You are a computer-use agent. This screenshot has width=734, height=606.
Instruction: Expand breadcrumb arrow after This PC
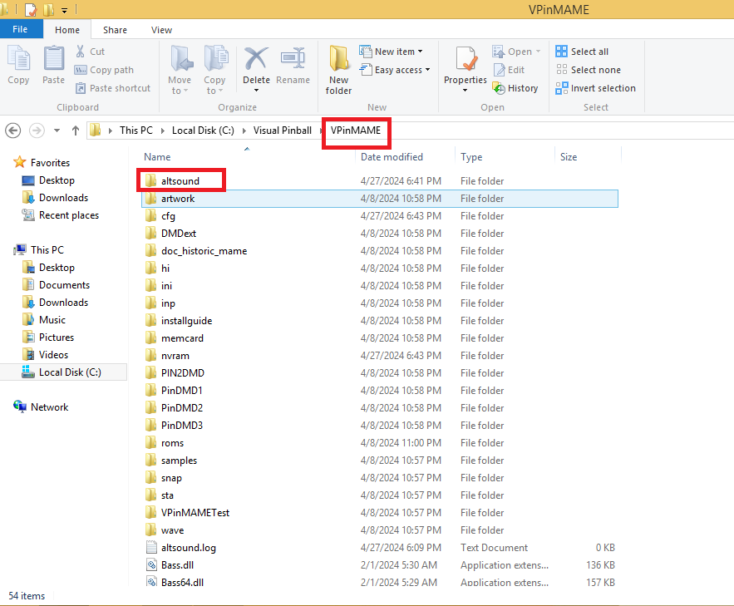pyautogui.click(x=162, y=131)
